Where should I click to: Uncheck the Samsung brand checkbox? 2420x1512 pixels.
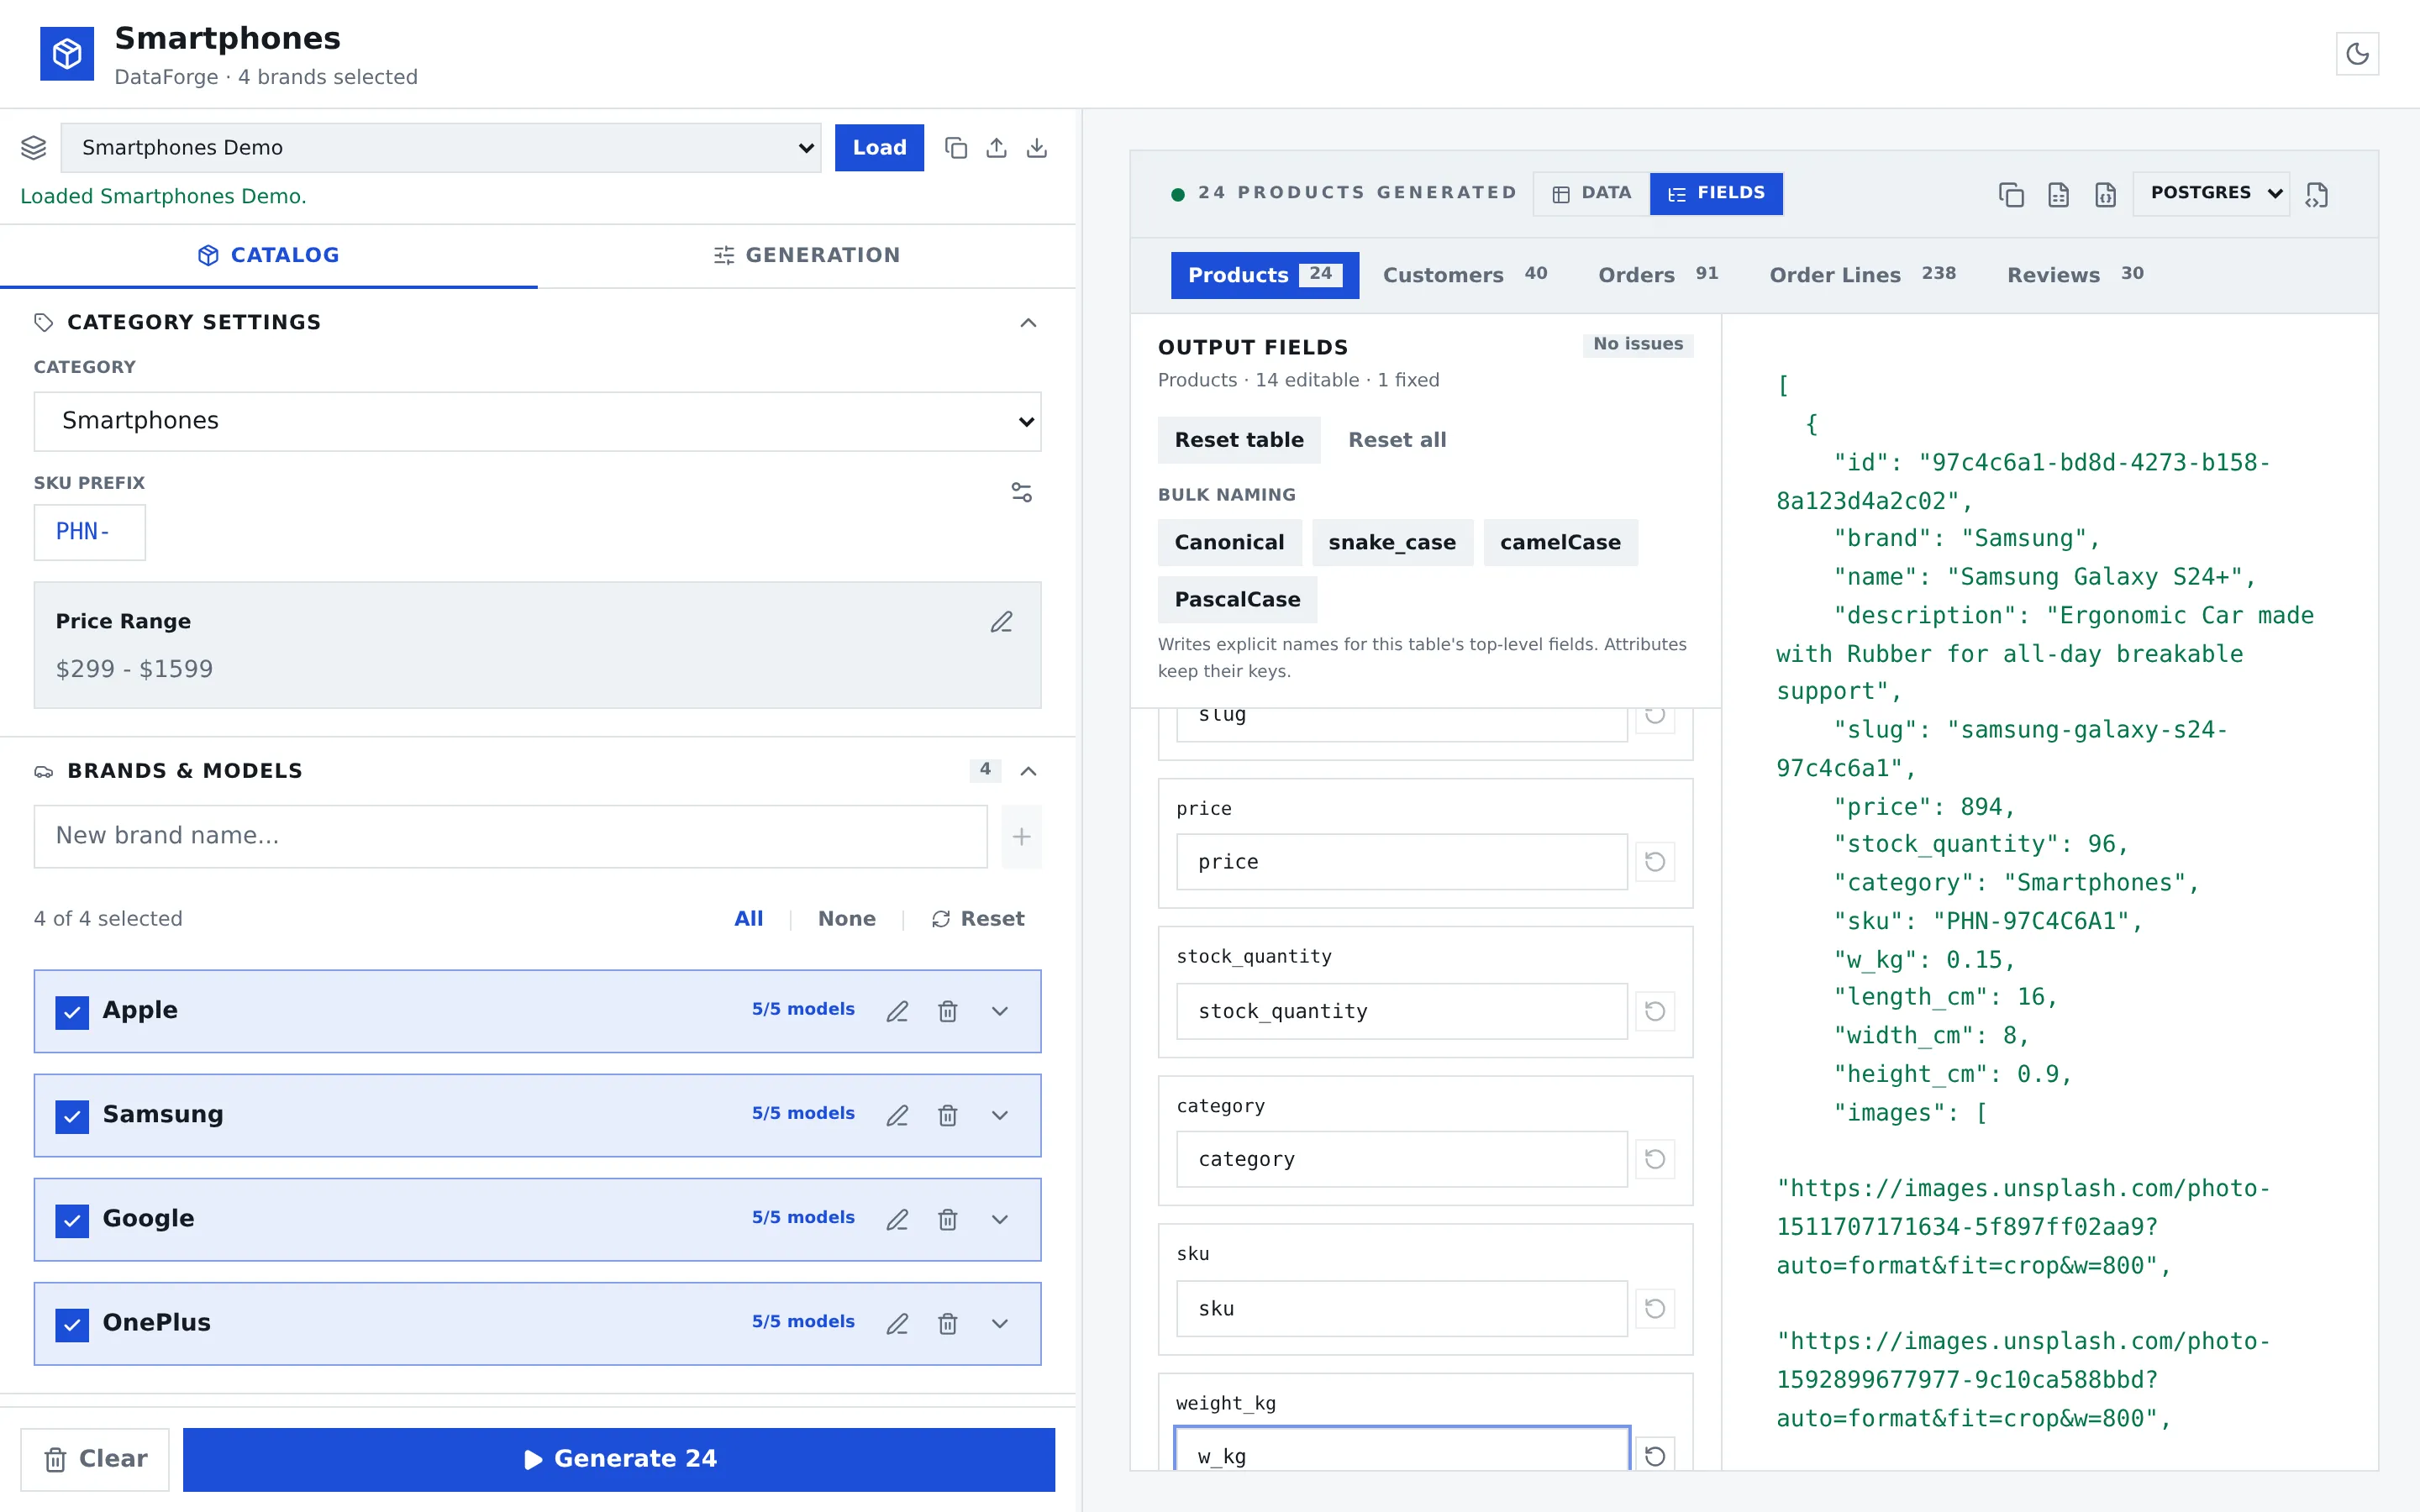click(x=72, y=1116)
